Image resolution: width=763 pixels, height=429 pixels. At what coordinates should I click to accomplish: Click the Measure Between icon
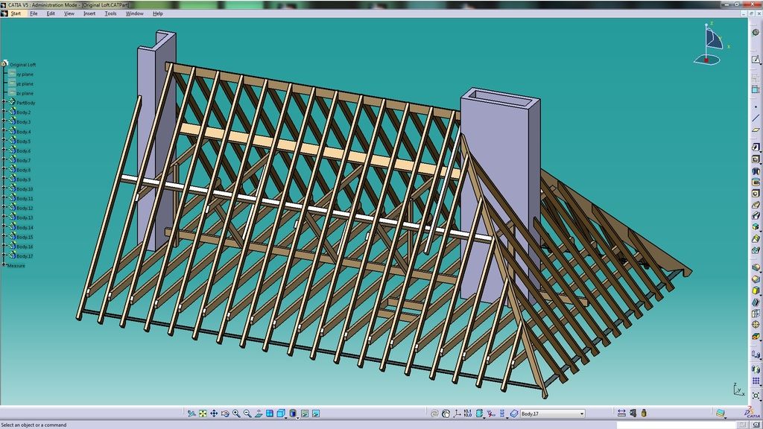click(x=621, y=413)
